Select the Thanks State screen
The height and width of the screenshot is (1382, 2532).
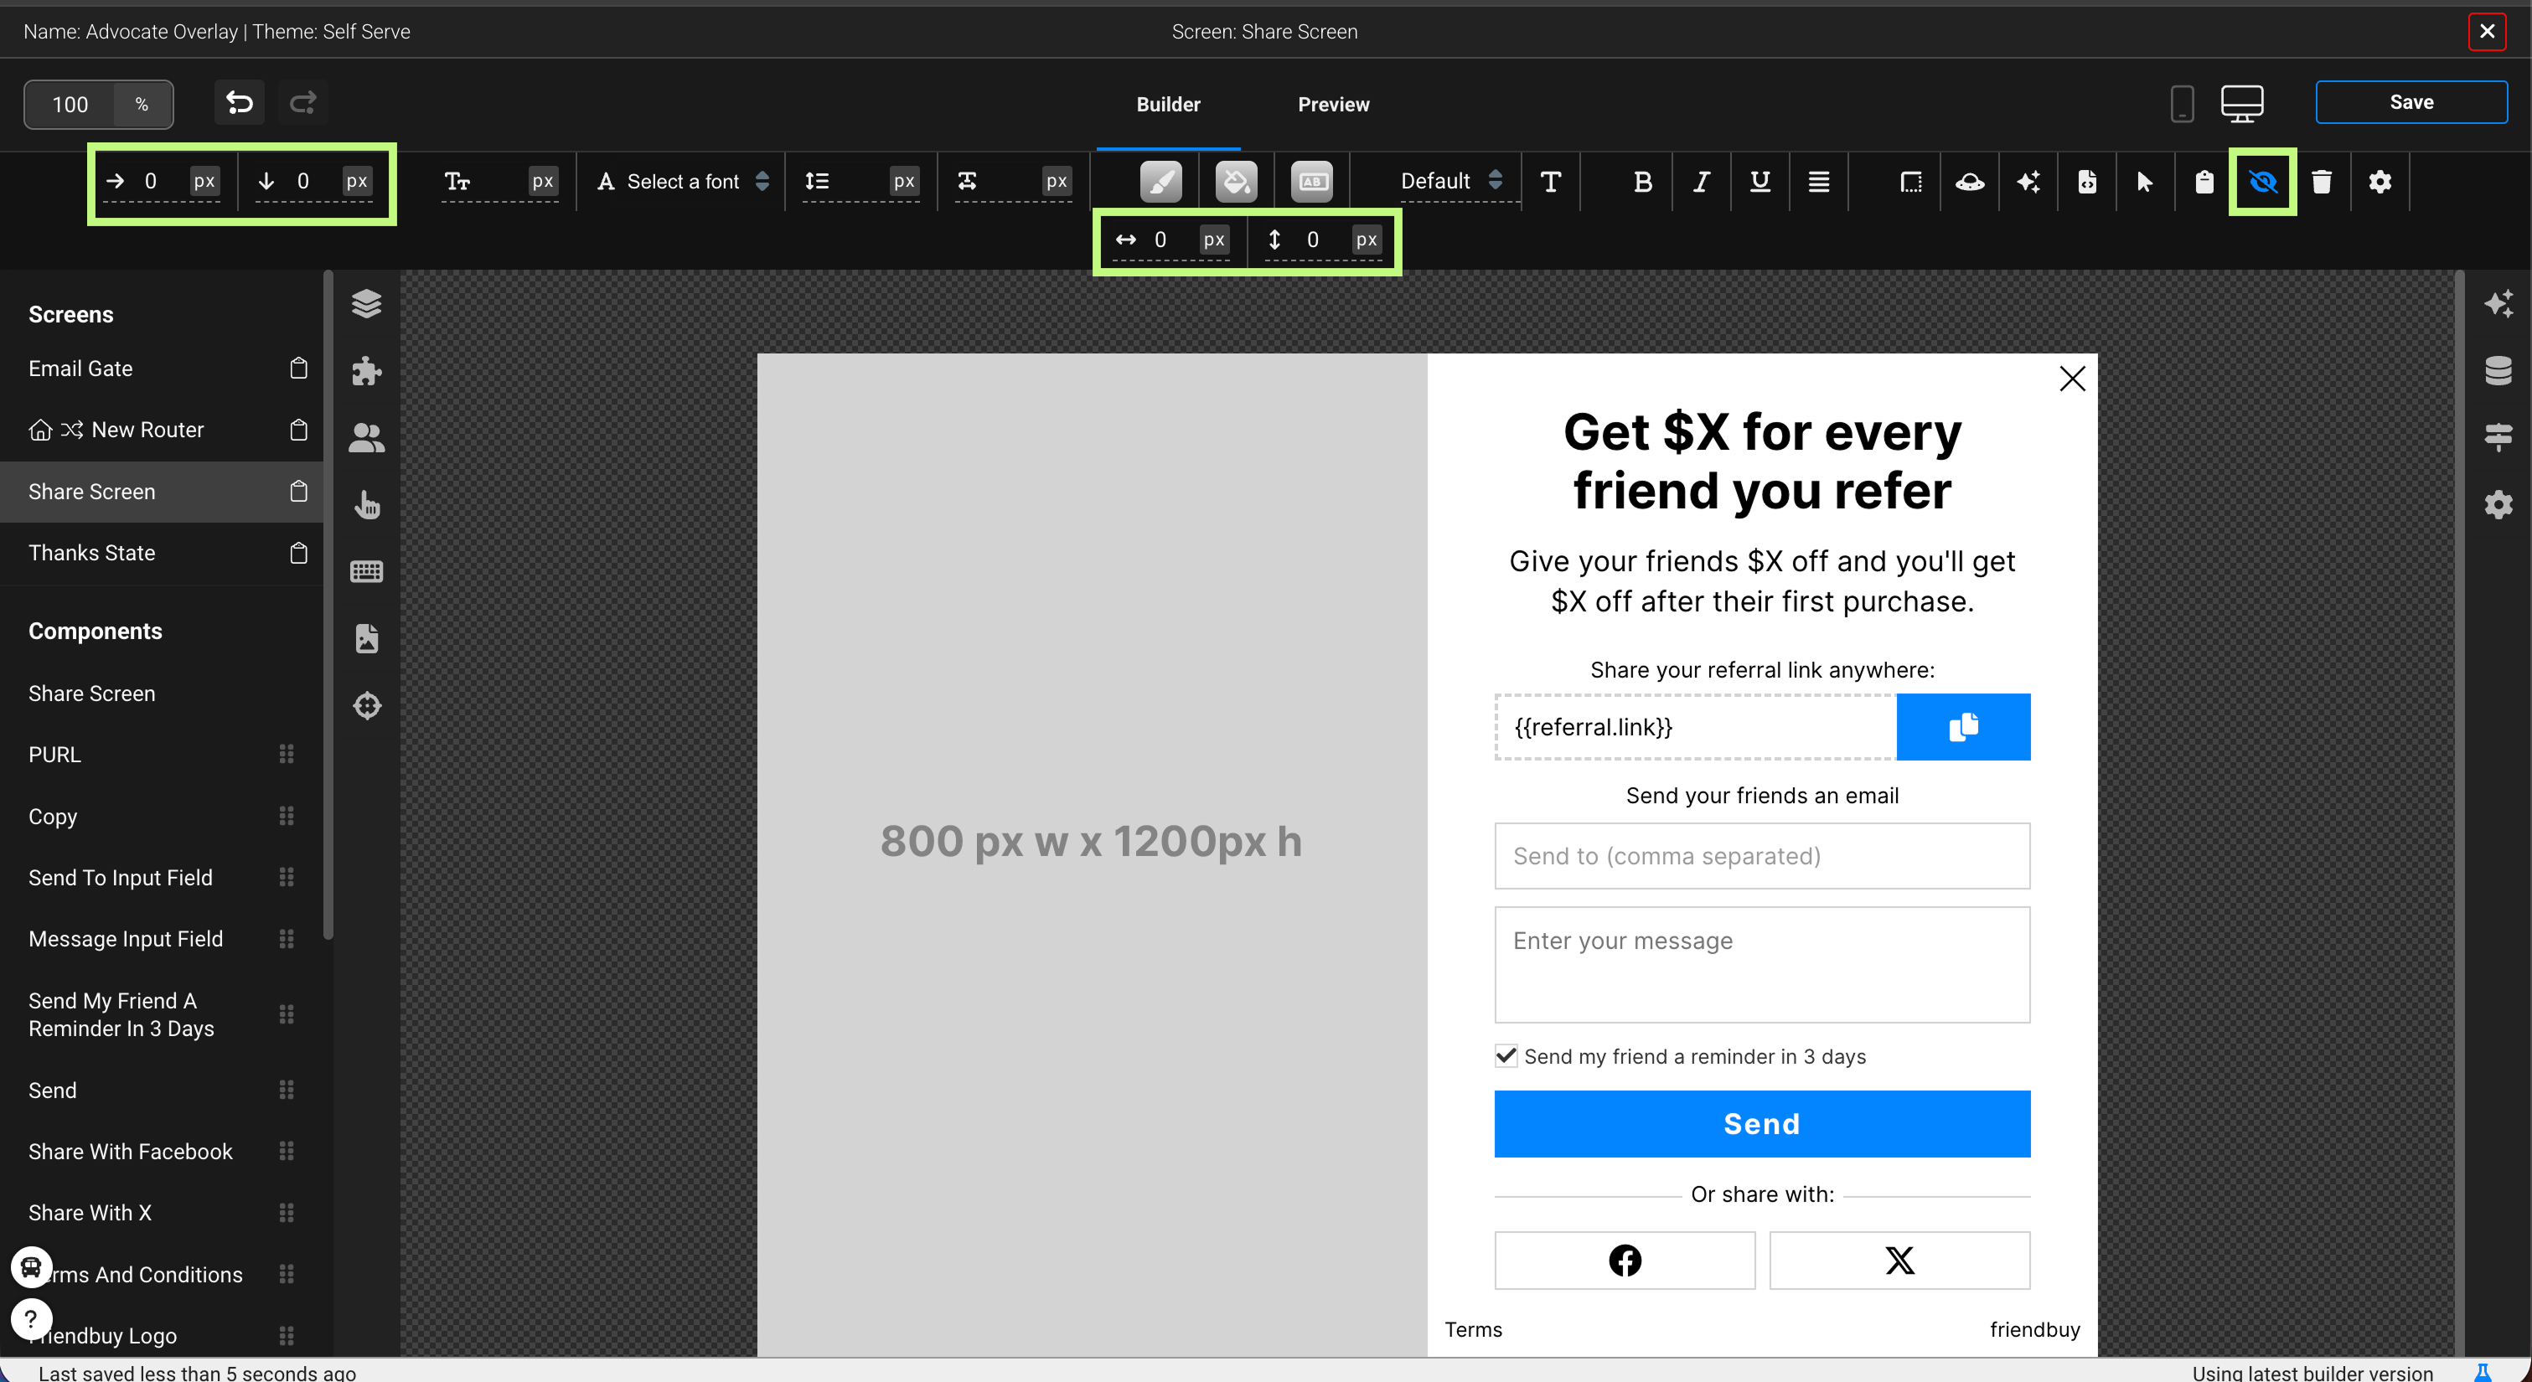tap(91, 553)
